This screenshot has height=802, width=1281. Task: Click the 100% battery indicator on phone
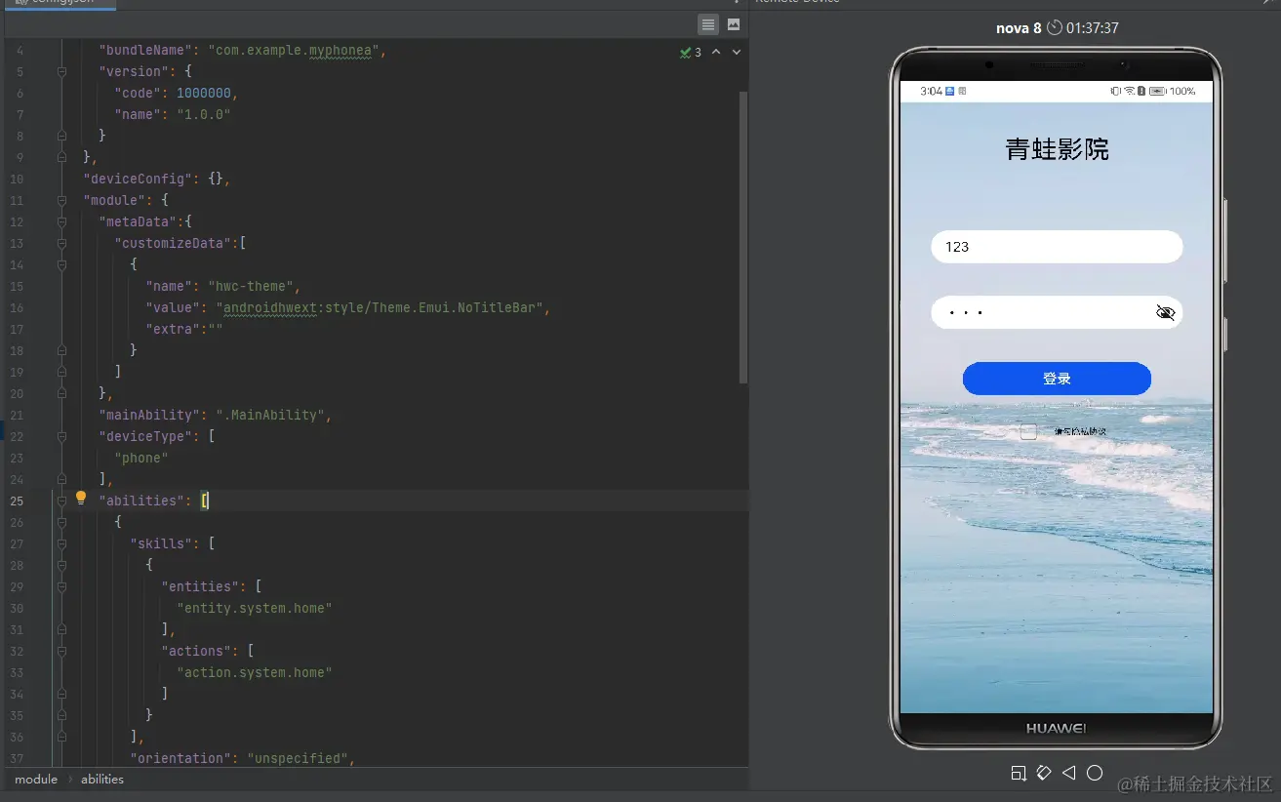coord(1172,91)
